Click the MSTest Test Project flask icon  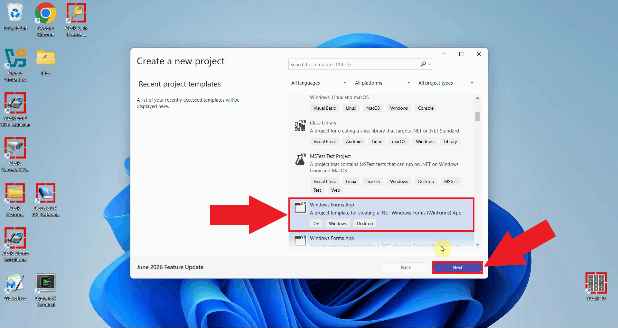300,159
